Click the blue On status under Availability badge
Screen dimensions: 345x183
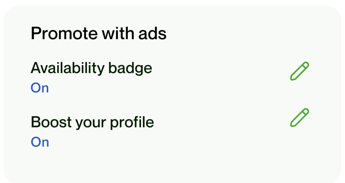[40, 88]
